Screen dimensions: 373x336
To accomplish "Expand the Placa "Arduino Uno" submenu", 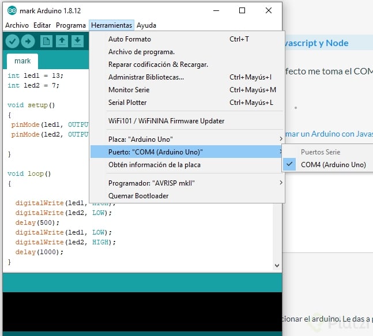I will tap(187, 139).
